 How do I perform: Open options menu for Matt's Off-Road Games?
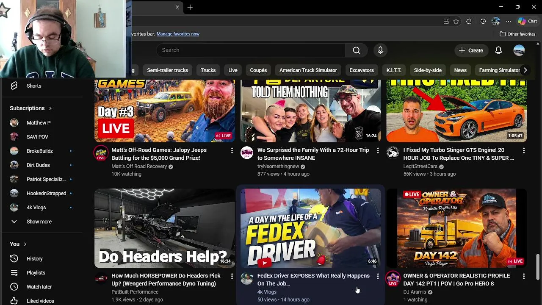pos(232,151)
